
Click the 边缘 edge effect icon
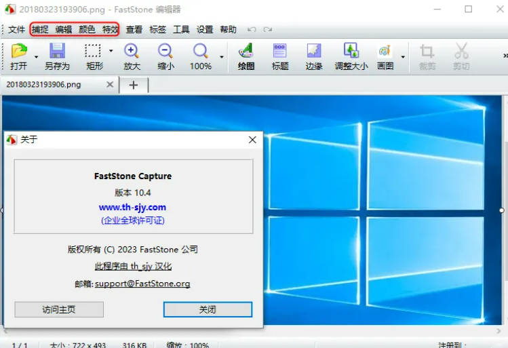point(313,51)
